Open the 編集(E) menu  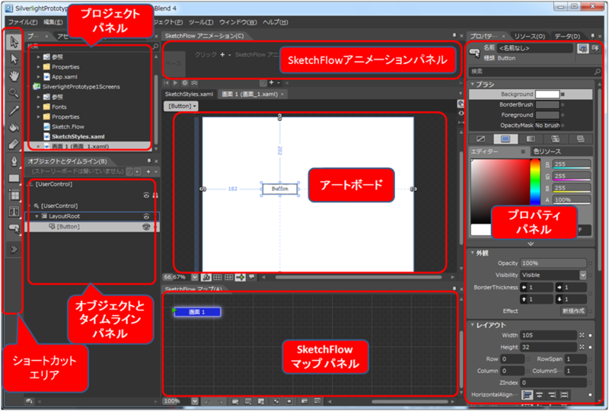[53, 22]
